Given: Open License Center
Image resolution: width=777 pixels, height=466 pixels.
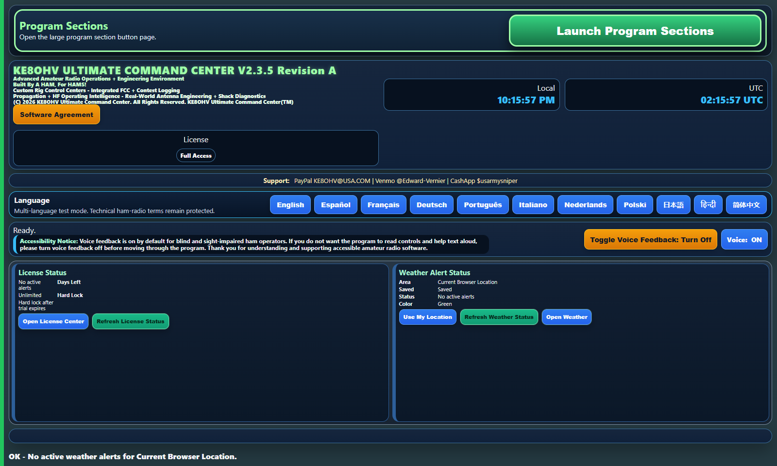Looking at the screenshot, I should point(53,321).
